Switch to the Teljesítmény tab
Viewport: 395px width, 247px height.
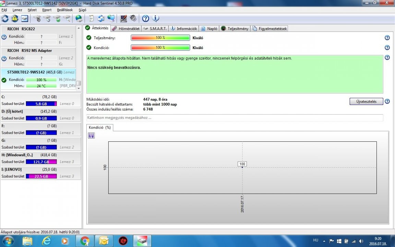click(235, 28)
